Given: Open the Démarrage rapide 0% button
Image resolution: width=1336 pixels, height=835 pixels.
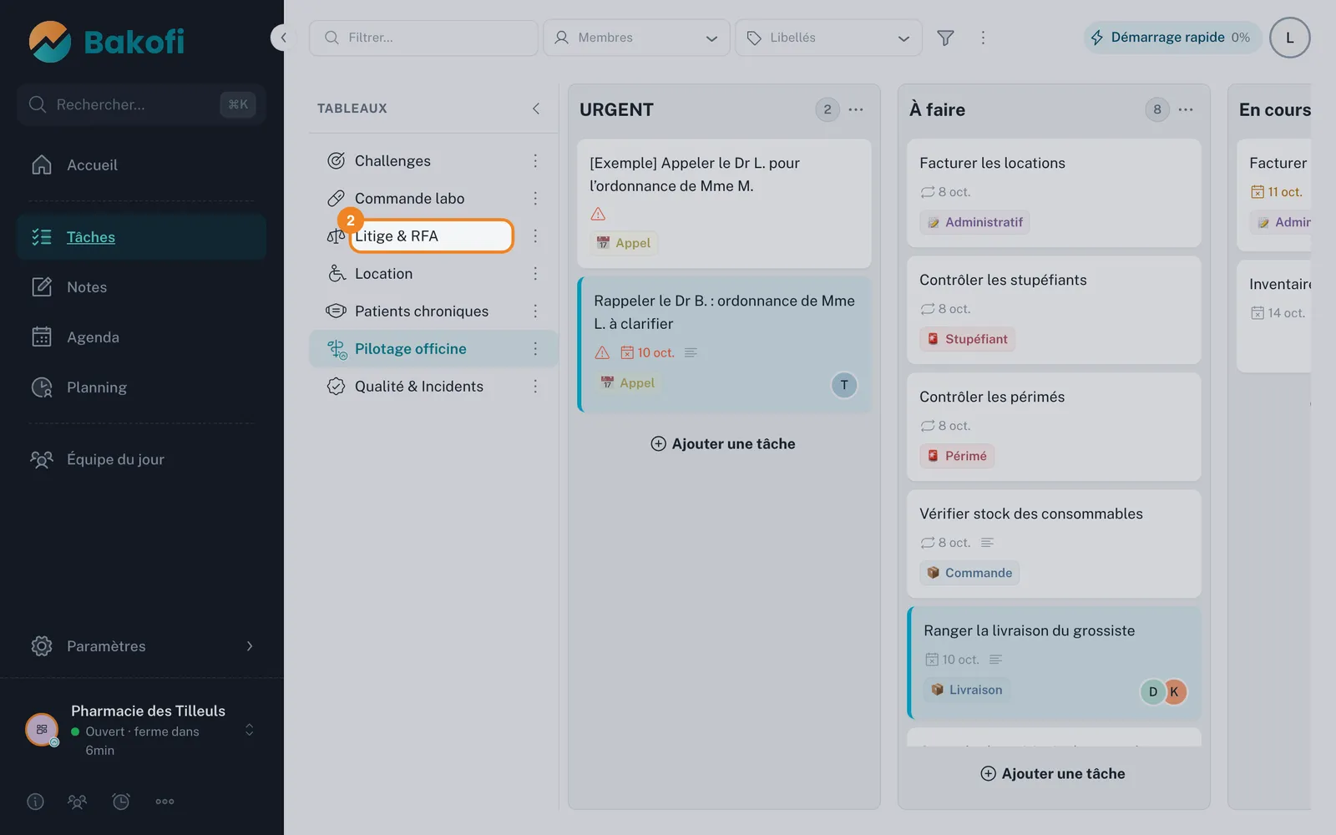Looking at the screenshot, I should coord(1172,38).
